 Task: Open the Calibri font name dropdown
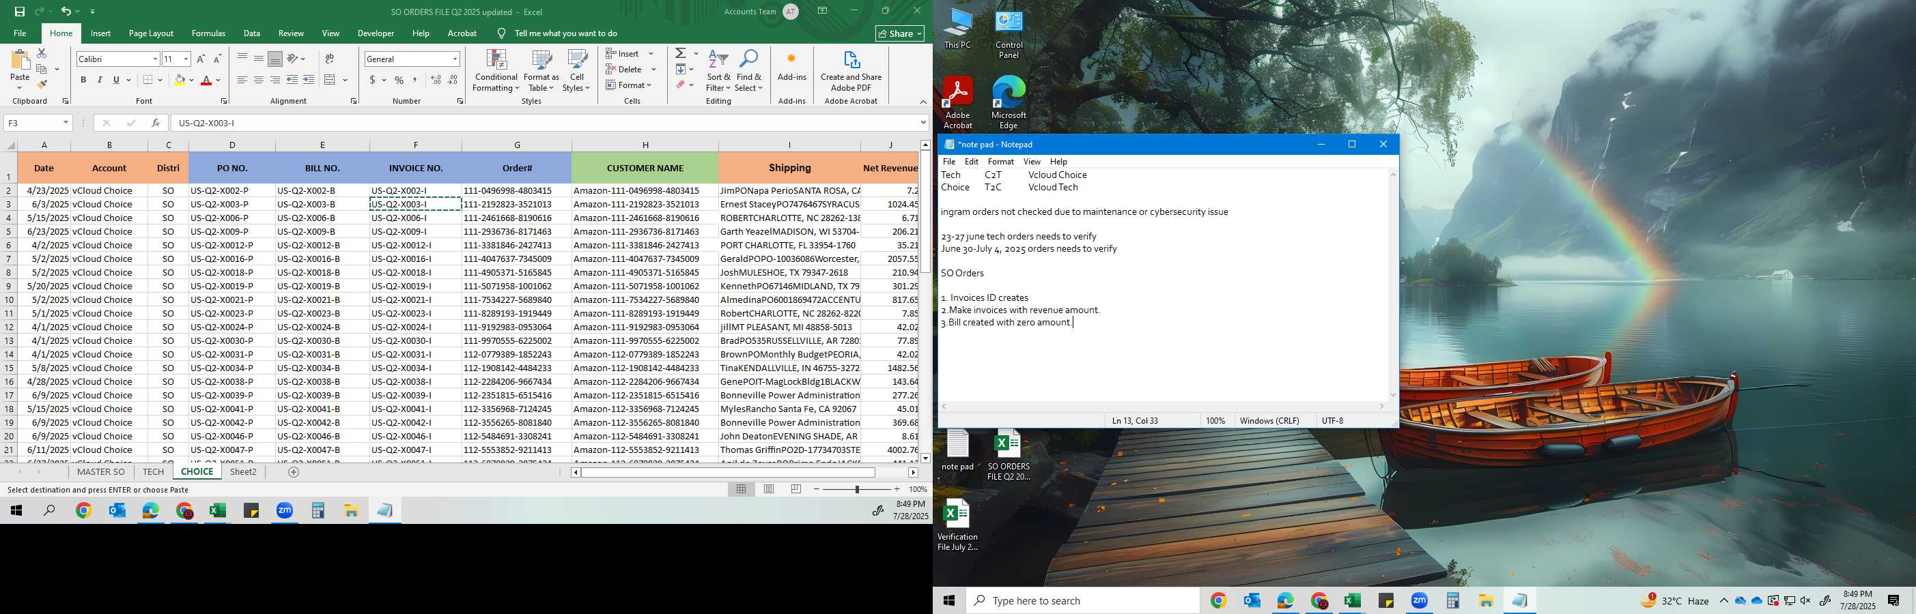tap(155, 59)
